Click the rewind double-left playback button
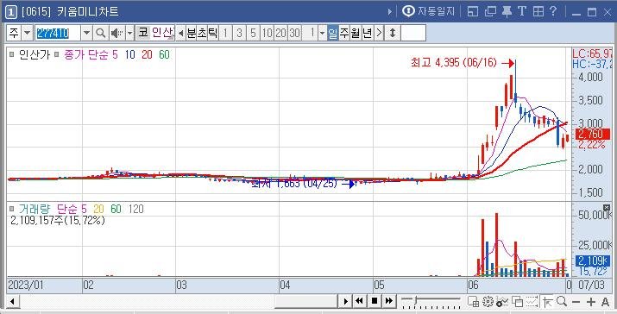The height and width of the screenshot is (314, 617). (x=359, y=301)
